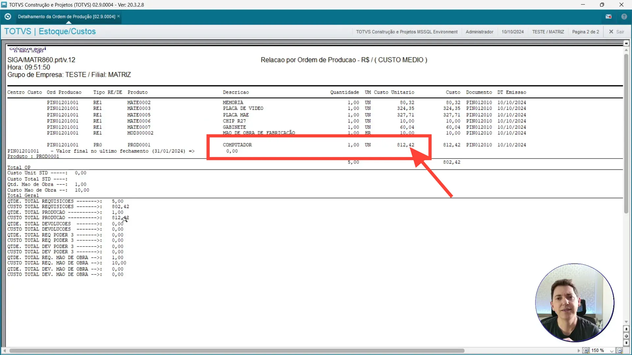This screenshot has height=355, width=632.
Task: Click the Valor final no ultimo fechamento line
Action: pyautogui.click(x=122, y=151)
